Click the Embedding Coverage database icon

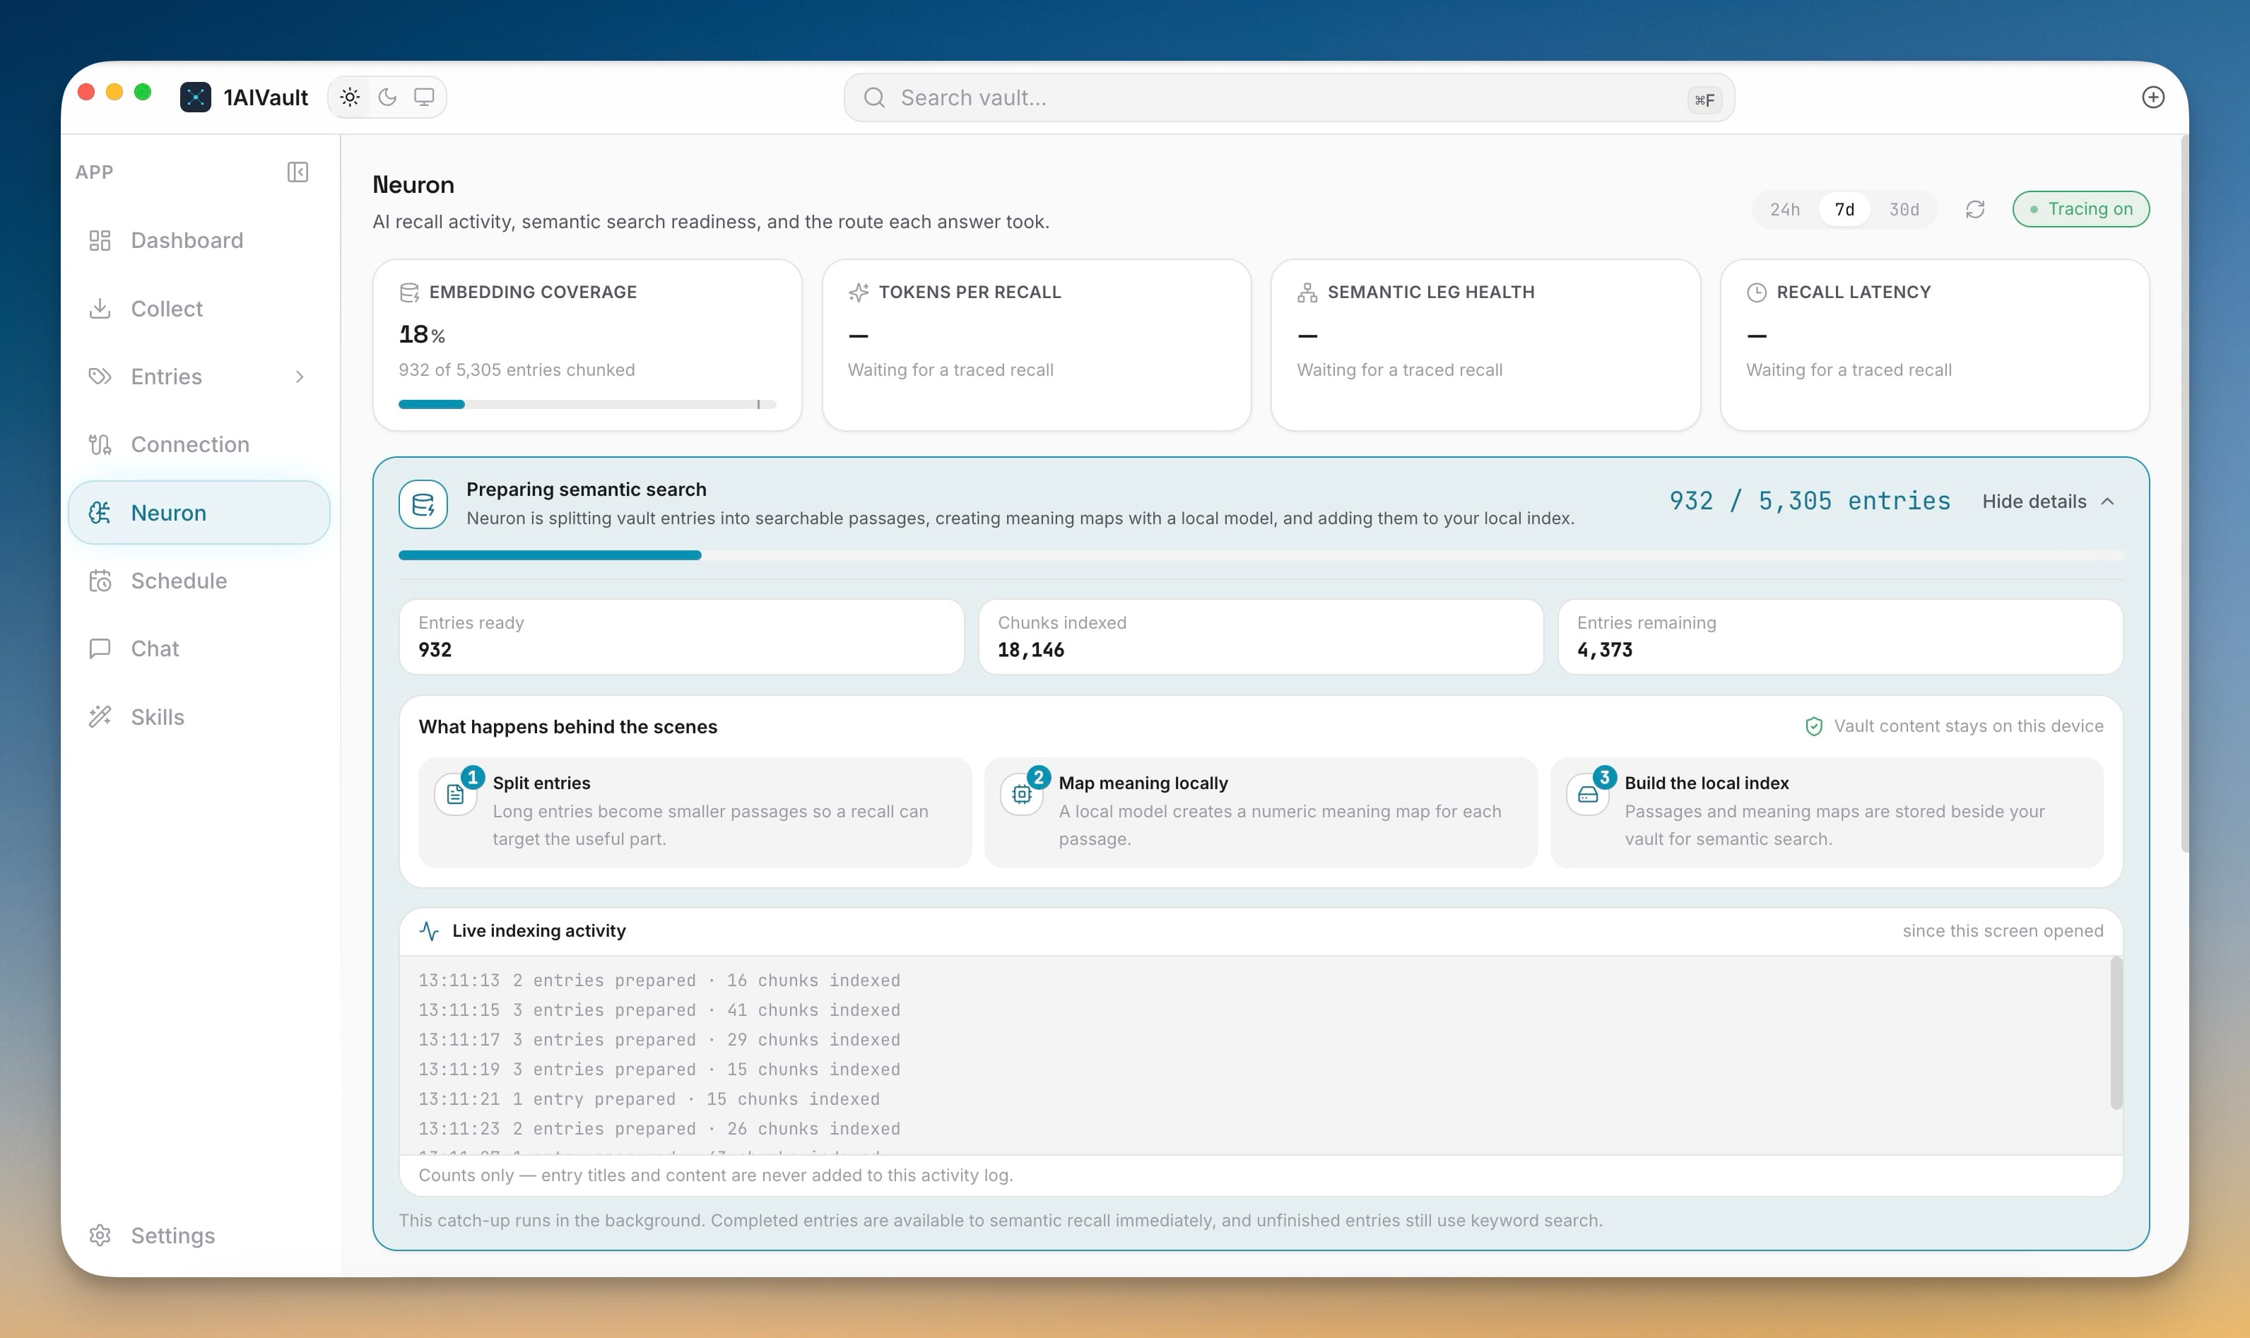click(x=409, y=292)
